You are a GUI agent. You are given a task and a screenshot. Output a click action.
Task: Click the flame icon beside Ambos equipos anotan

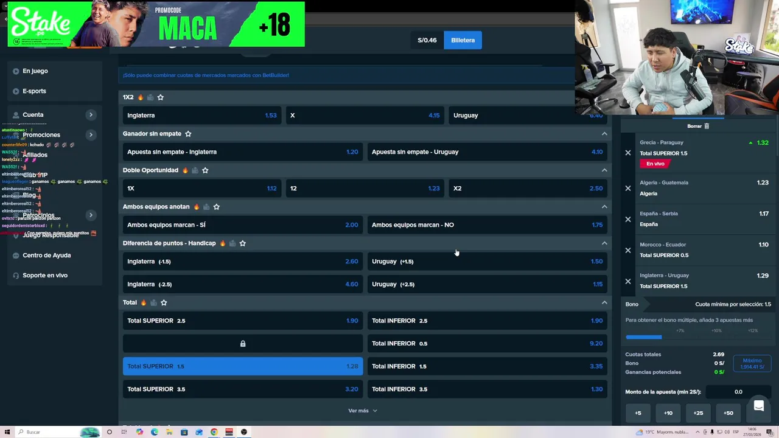[x=196, y=207]
